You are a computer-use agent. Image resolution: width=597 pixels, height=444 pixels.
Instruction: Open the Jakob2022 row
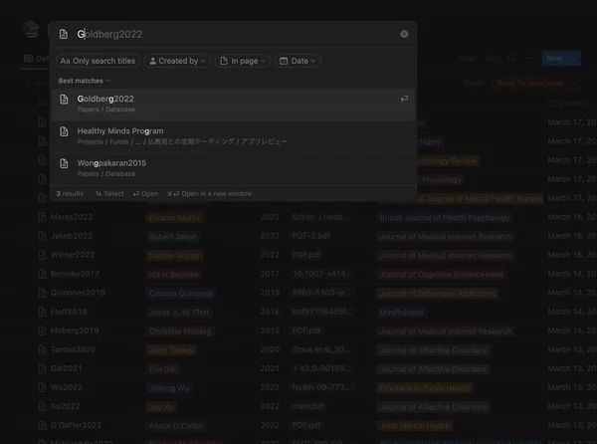[x=72, y=236]
